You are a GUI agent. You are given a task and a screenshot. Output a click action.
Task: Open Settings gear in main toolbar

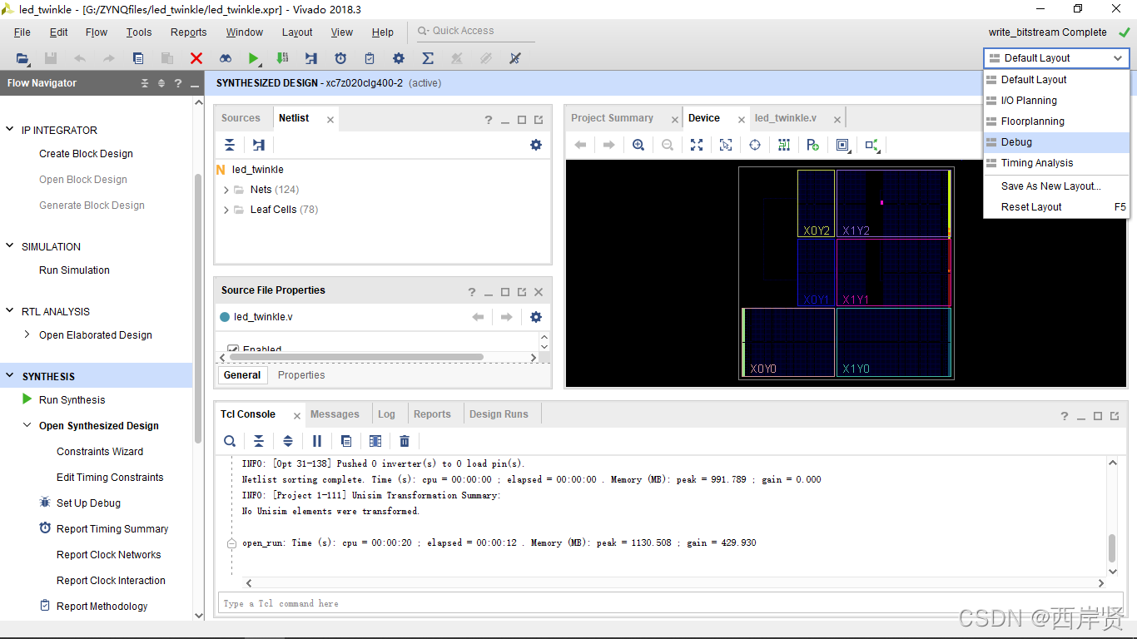(x=399, y=58)
